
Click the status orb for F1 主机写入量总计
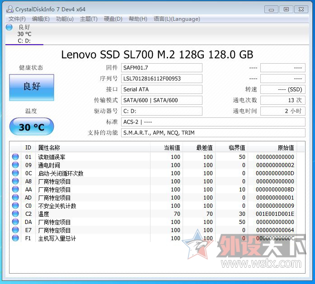[15, 238]
